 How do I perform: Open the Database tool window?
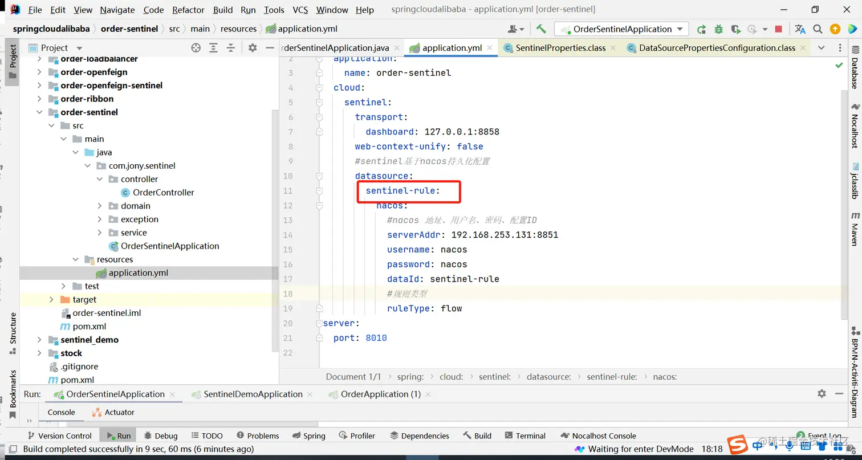855,68
